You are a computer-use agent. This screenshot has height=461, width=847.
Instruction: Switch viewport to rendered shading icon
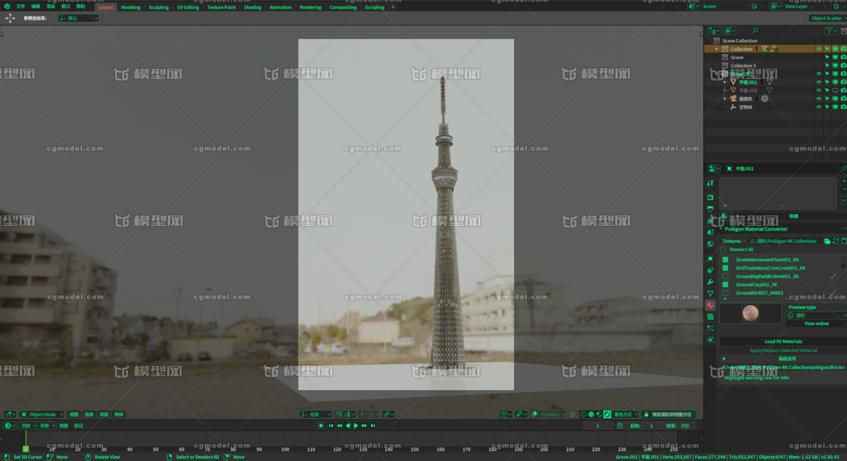[x=607, y=414]
